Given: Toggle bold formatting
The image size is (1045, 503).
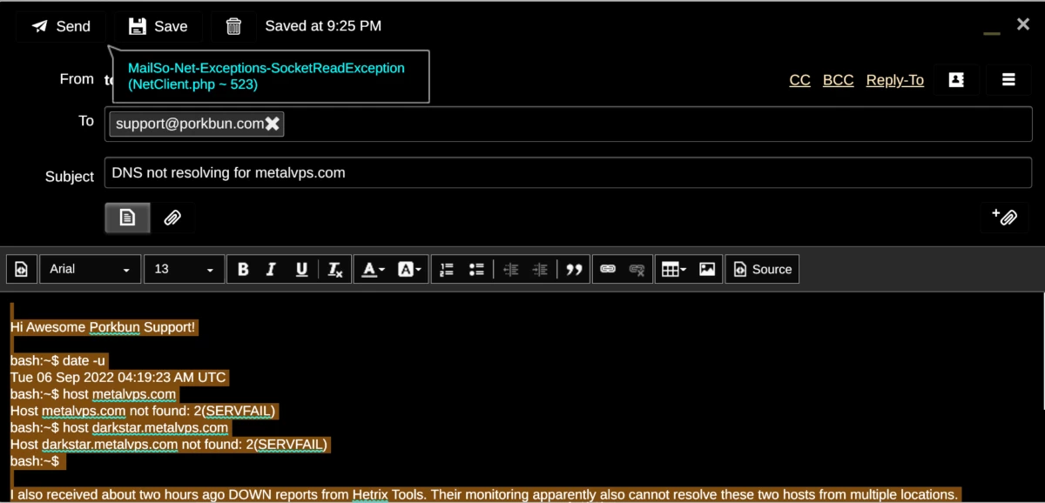Looking at the screenshot, I should 243,270.
